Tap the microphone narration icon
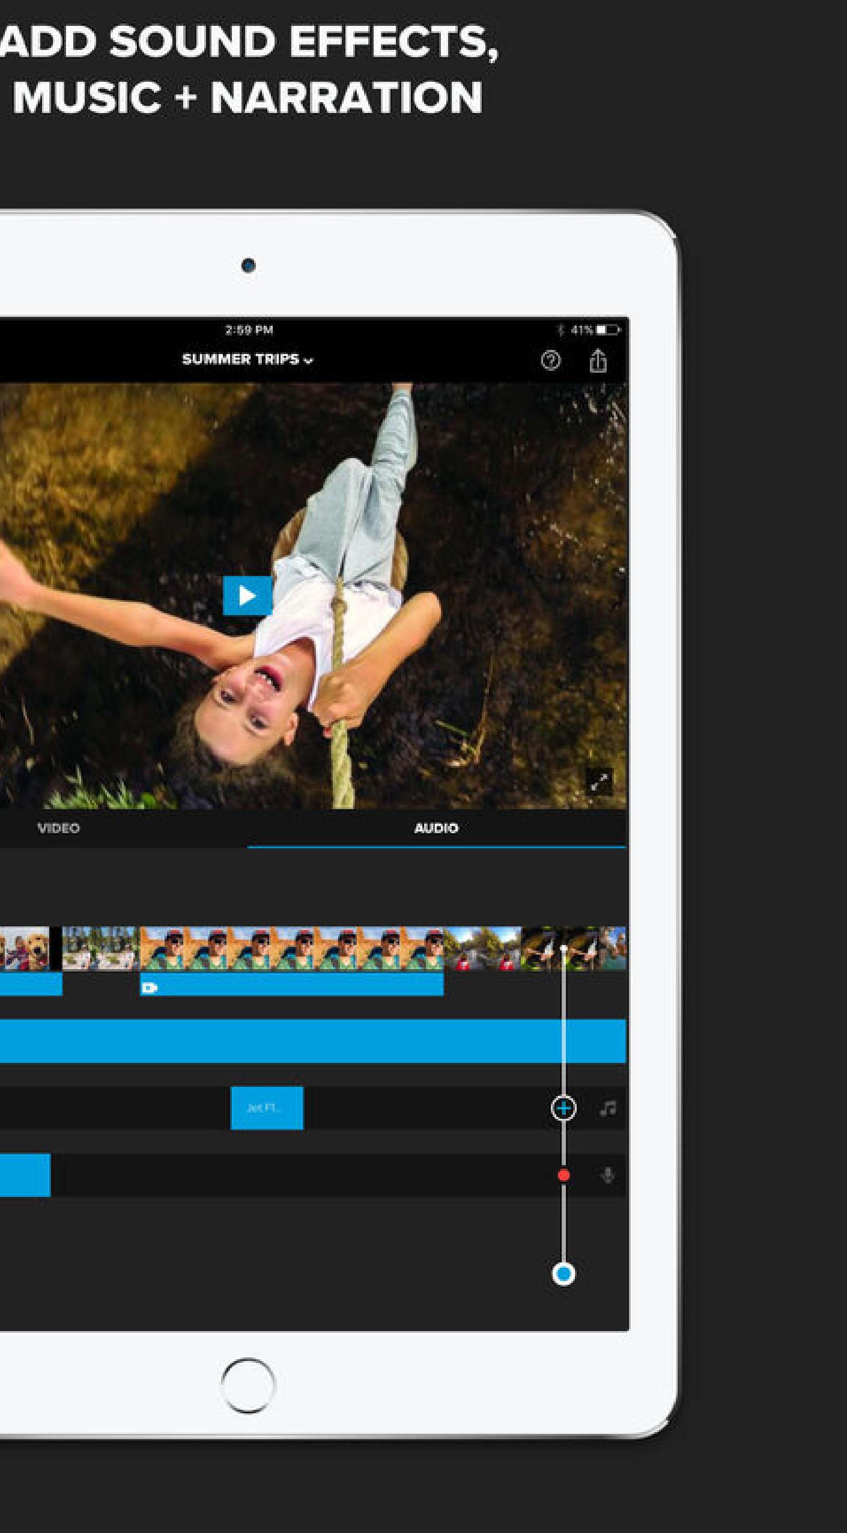The width and height of the screenshot is (847, 1533). [608, 1175]
